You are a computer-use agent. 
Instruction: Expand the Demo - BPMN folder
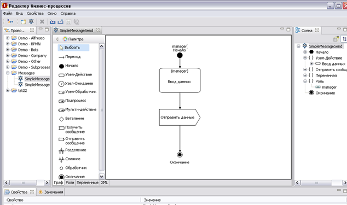[8, 44]
